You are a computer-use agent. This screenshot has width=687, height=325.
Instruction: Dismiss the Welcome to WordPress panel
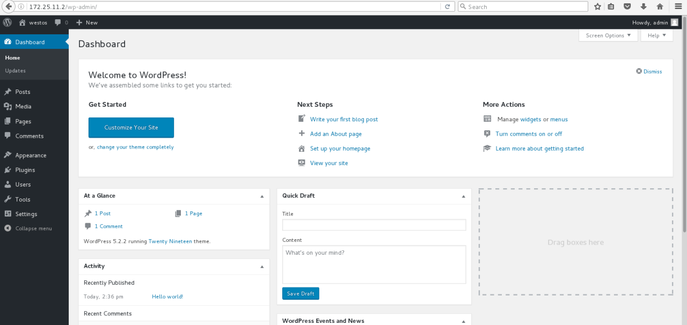point(649,71)
